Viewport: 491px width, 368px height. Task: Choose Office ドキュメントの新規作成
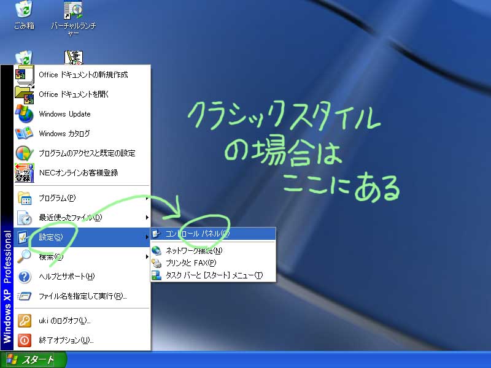tap(83, 75)
